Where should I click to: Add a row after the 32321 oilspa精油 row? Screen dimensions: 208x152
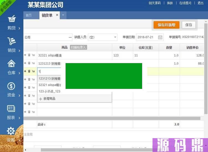point(25,55)
